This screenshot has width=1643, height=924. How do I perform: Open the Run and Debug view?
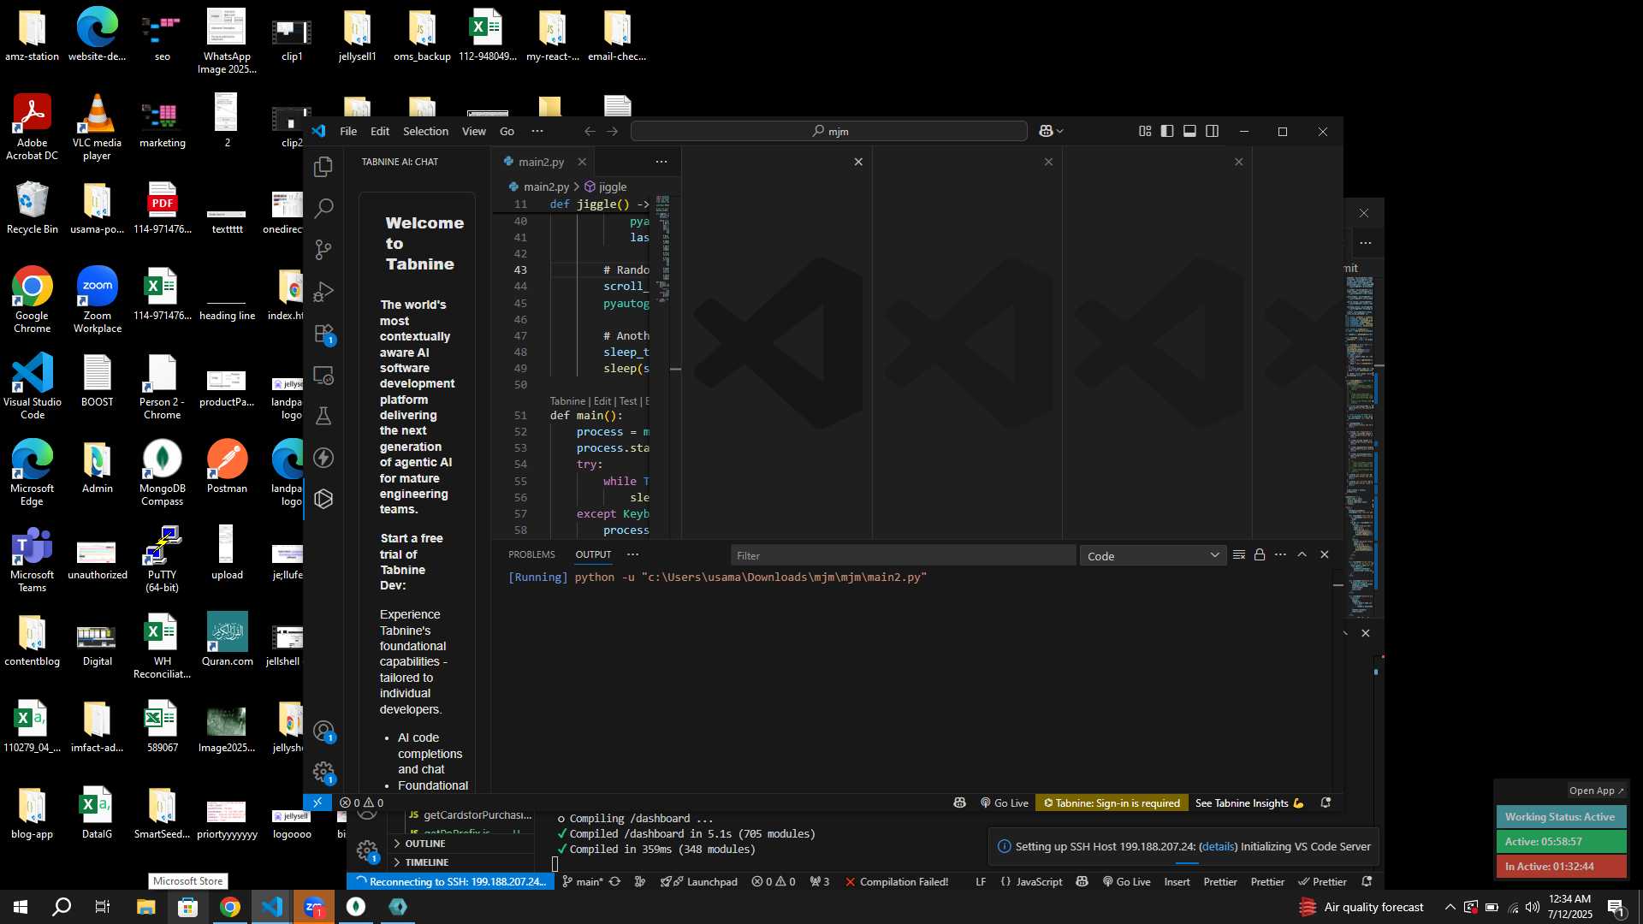(323, 291)
